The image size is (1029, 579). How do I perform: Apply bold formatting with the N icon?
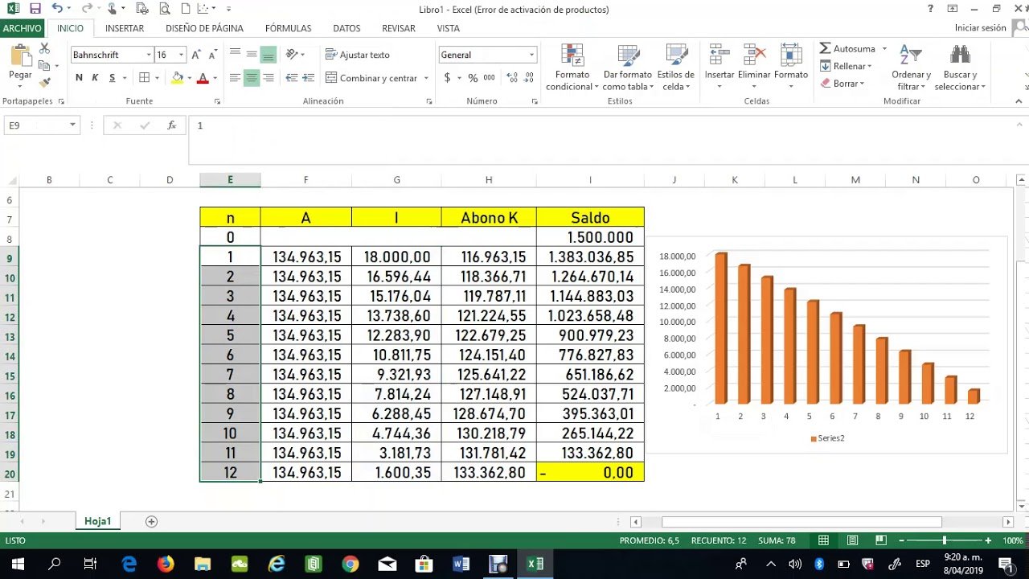78,78
